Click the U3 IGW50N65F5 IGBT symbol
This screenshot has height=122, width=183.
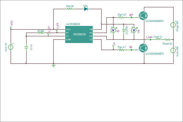(143, 48)
